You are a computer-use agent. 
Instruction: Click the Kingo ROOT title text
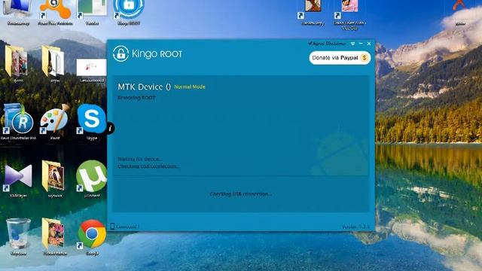point(157,54)
